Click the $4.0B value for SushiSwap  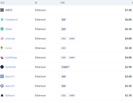pyautogui.click(x=128, y=57)
